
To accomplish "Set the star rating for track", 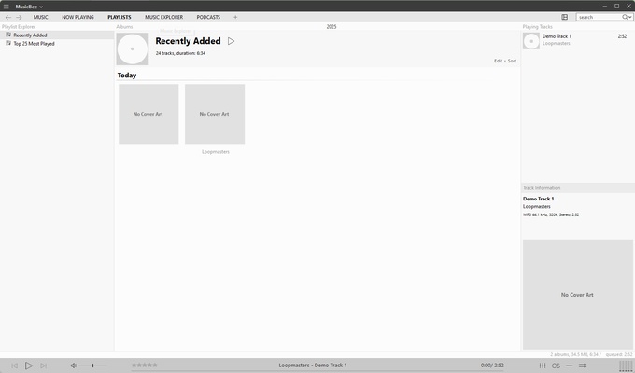I will point(145,366).
